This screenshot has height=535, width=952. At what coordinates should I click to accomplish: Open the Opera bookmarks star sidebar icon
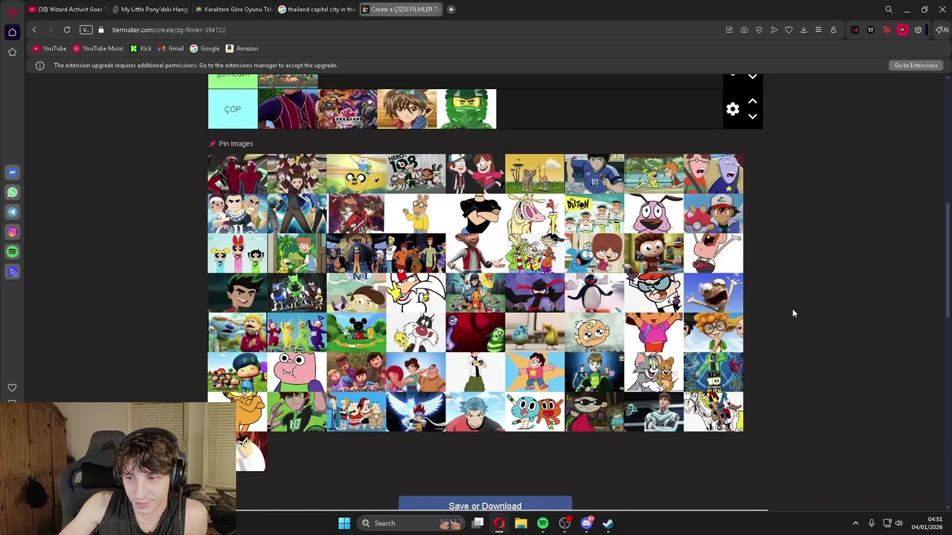12,52
